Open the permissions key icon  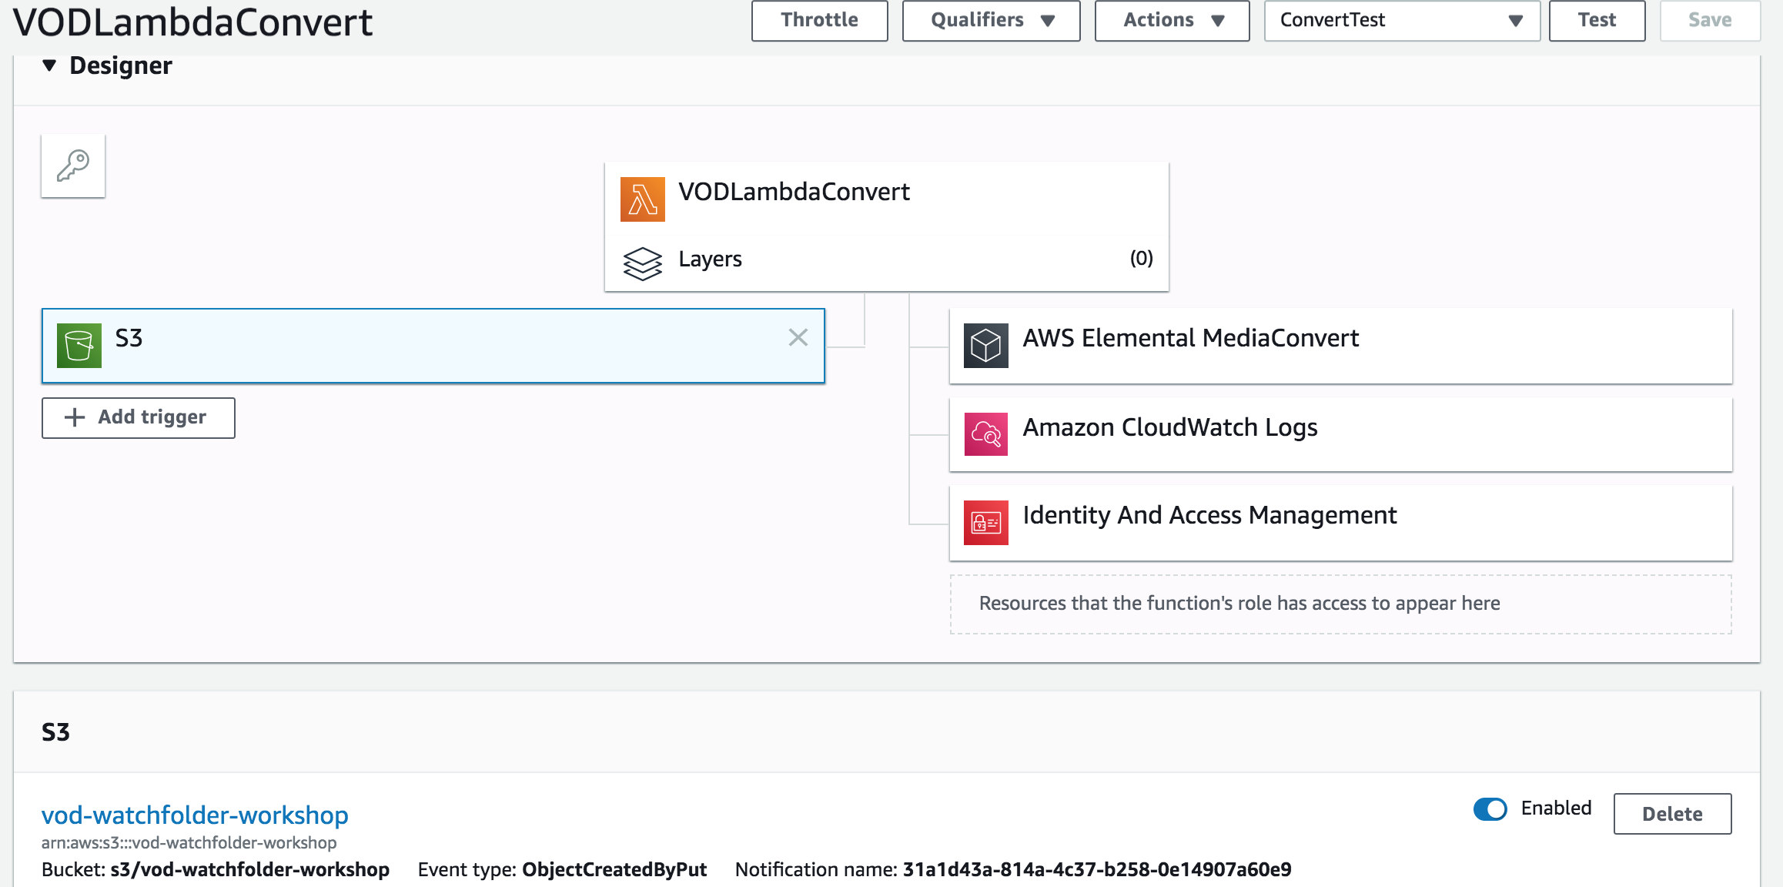point(73,166)
